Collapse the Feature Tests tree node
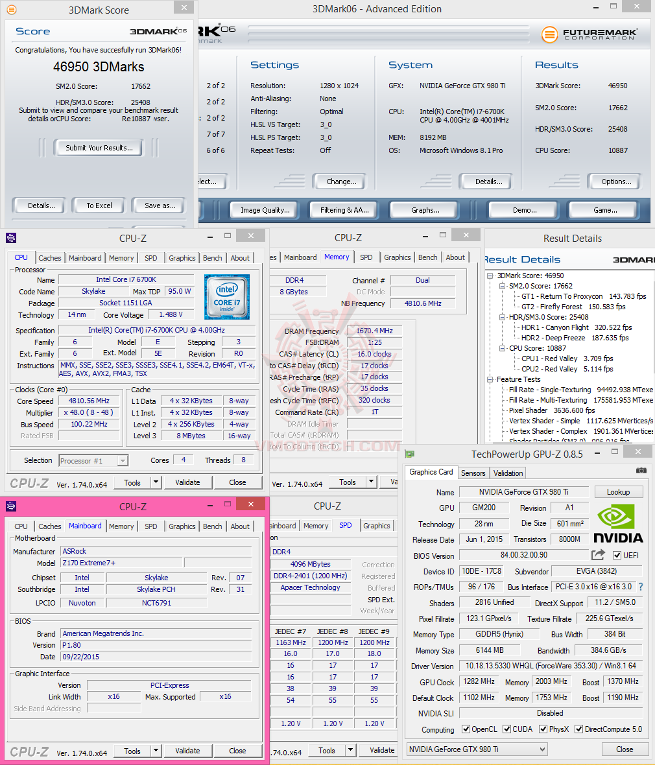The width and height of the screenshot is (655, 765). 490,379
